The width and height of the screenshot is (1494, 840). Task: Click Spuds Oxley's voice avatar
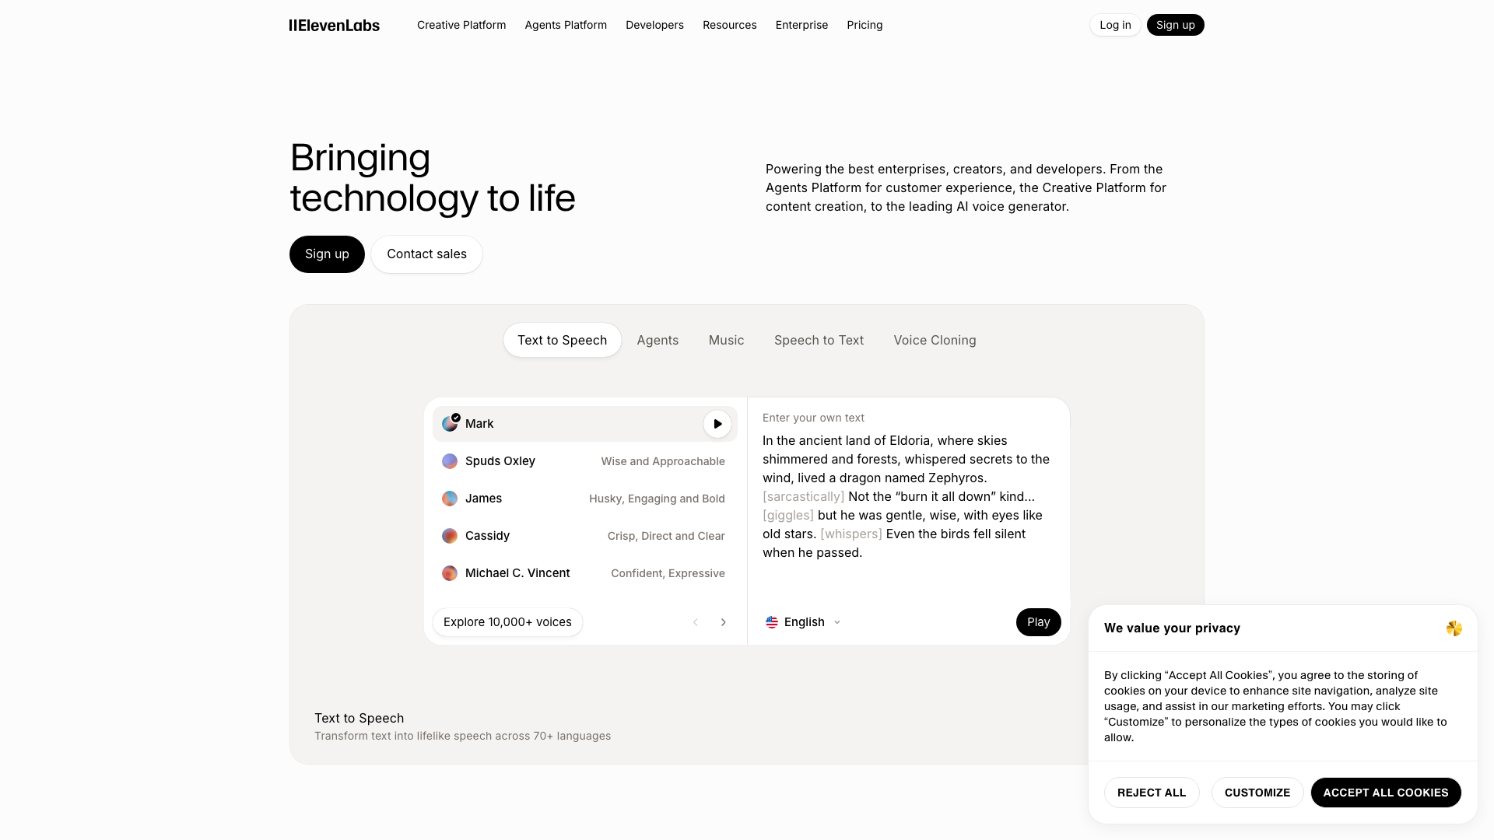point(450,461)
